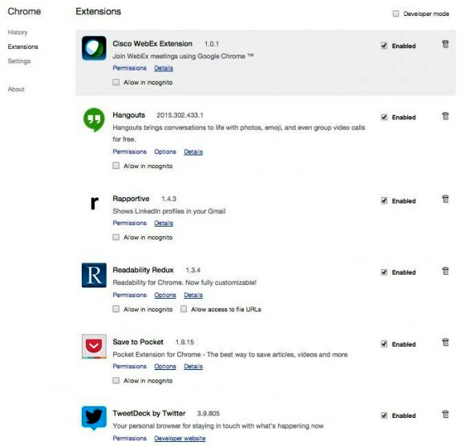Go to Settings in sidebar
Image resolution: width=465 pixels, height=446 pixels.
tap(19, 61)
